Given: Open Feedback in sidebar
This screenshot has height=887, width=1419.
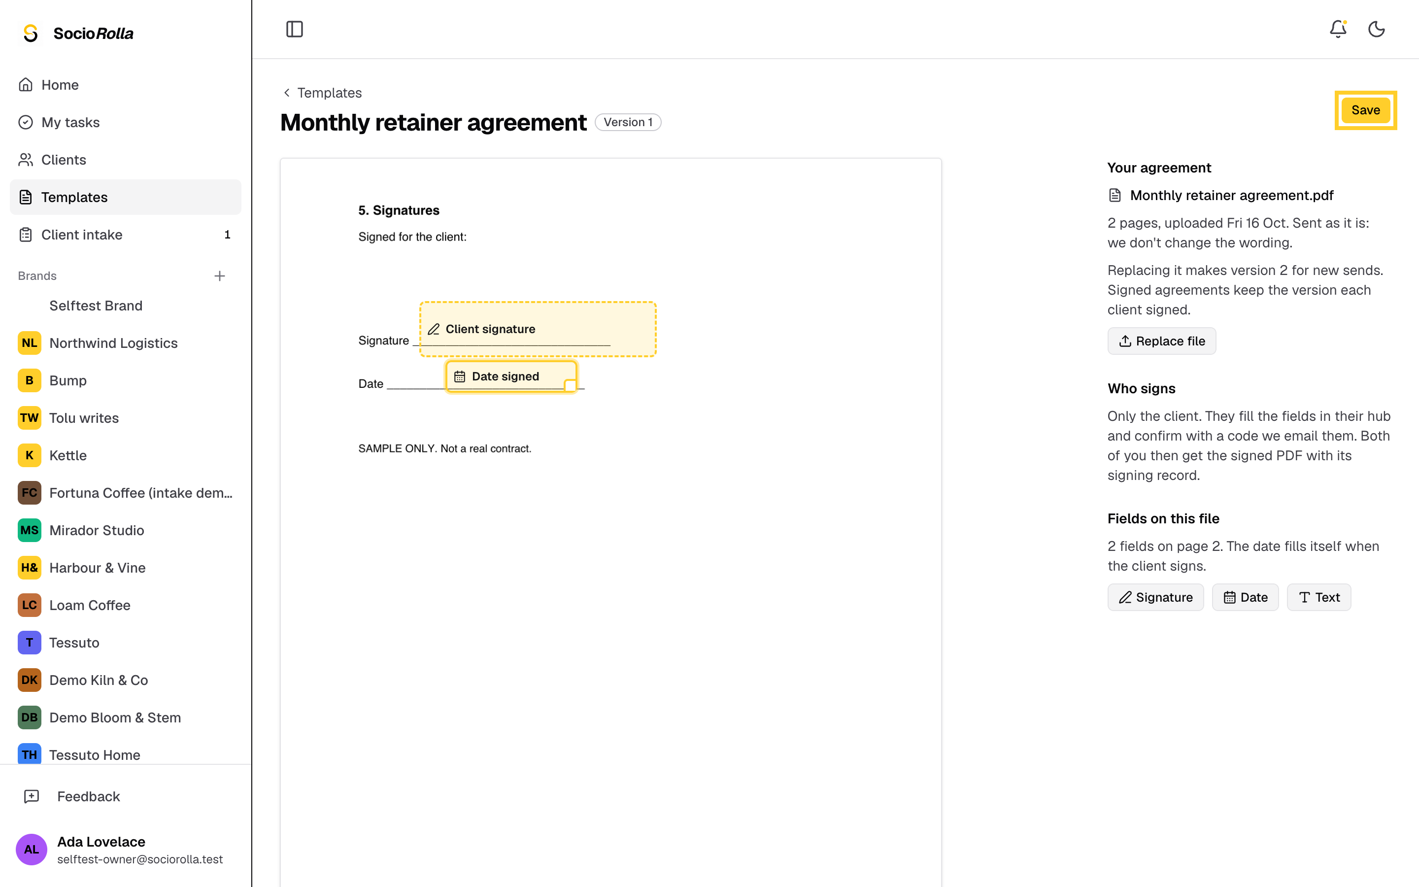Looking at the screenshot, I should click(126, 797).
